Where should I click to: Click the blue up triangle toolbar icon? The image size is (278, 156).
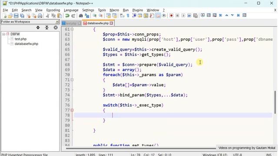tap(227, 16)
